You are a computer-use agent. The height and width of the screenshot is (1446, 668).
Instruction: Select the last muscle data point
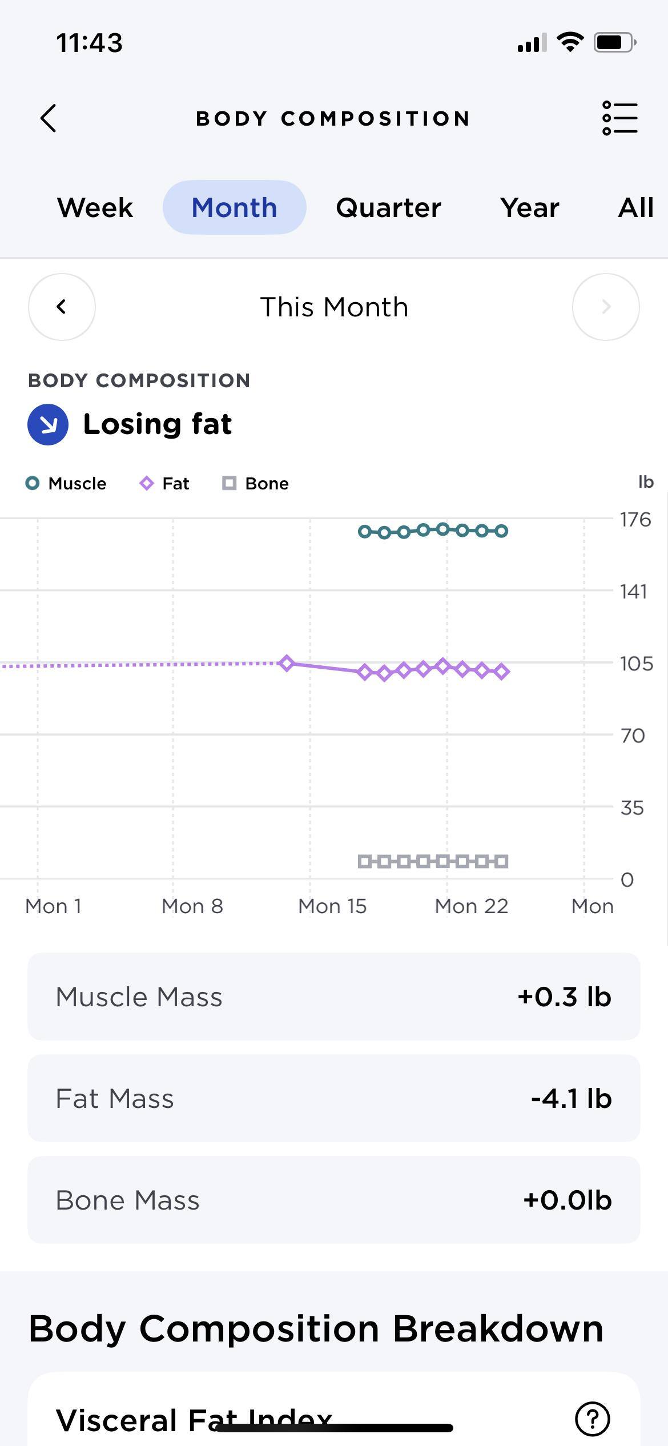[501, 531]
